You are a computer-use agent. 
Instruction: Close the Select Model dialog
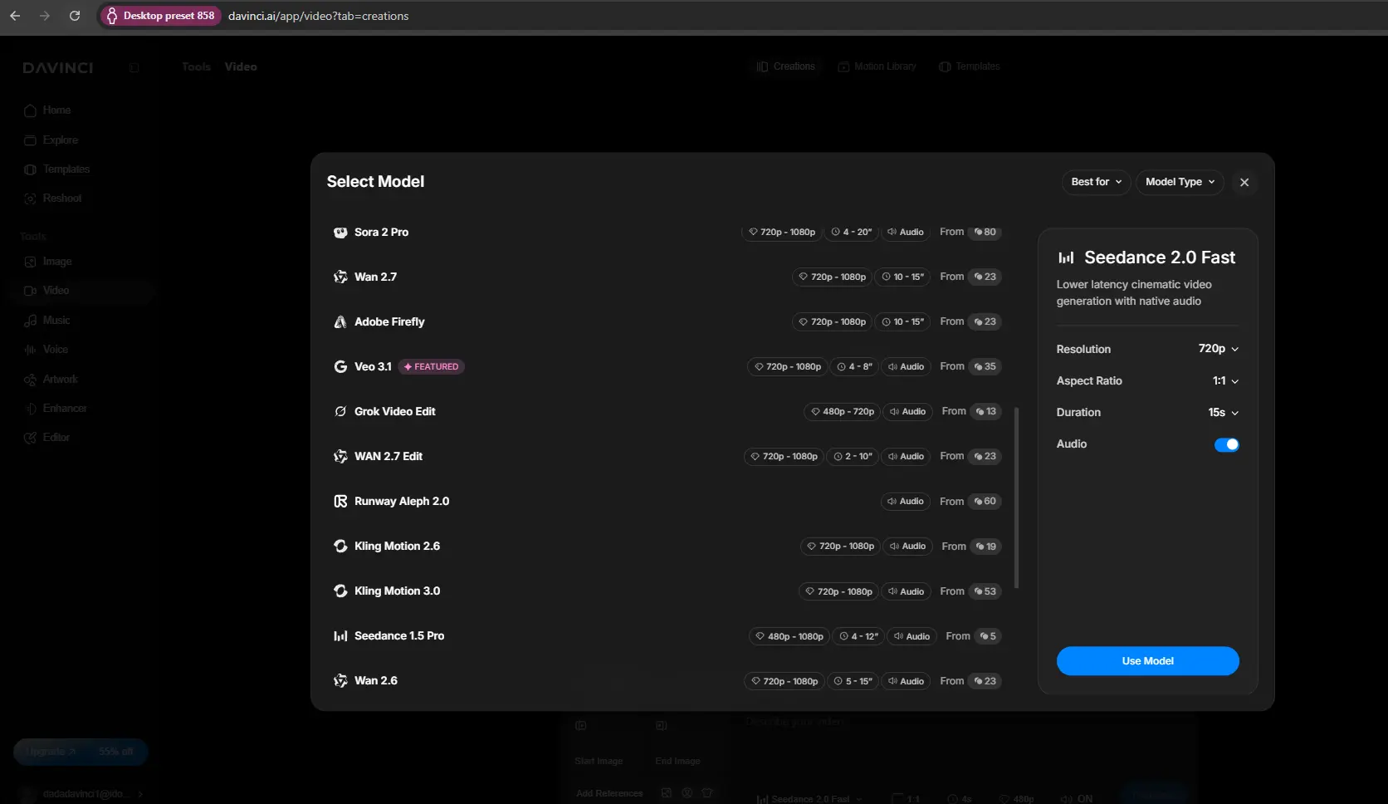tap(1244, 183)
